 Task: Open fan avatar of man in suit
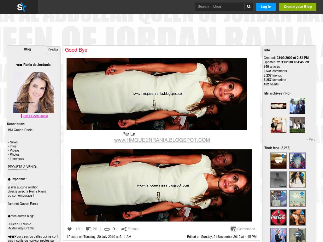278,235
